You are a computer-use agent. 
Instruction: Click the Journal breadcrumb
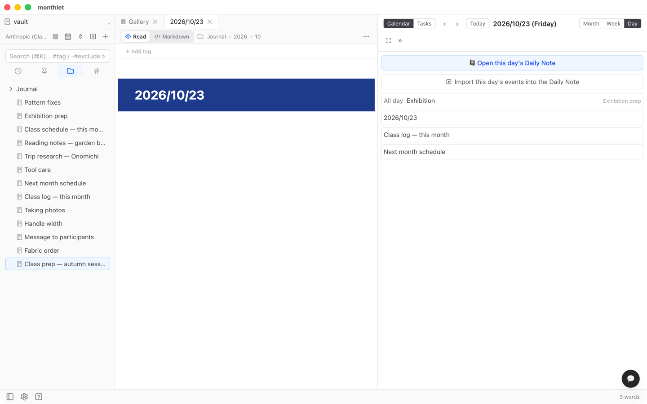[216, 37]
